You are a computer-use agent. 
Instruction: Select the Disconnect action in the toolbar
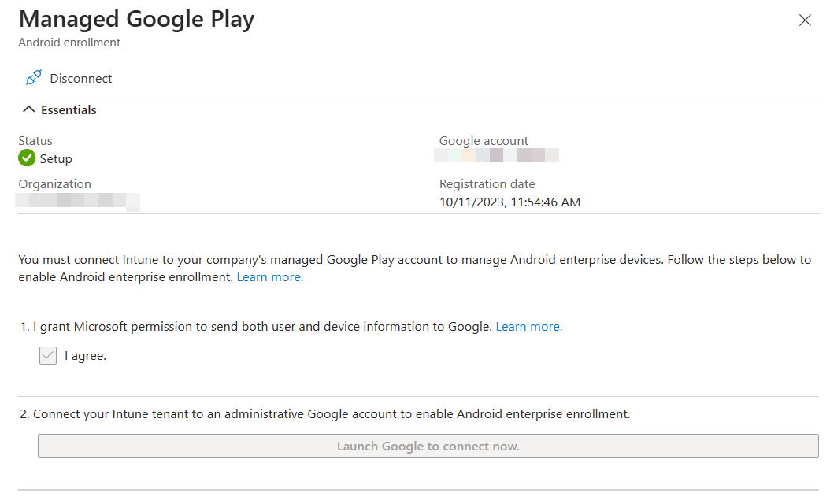coord(82,78)
